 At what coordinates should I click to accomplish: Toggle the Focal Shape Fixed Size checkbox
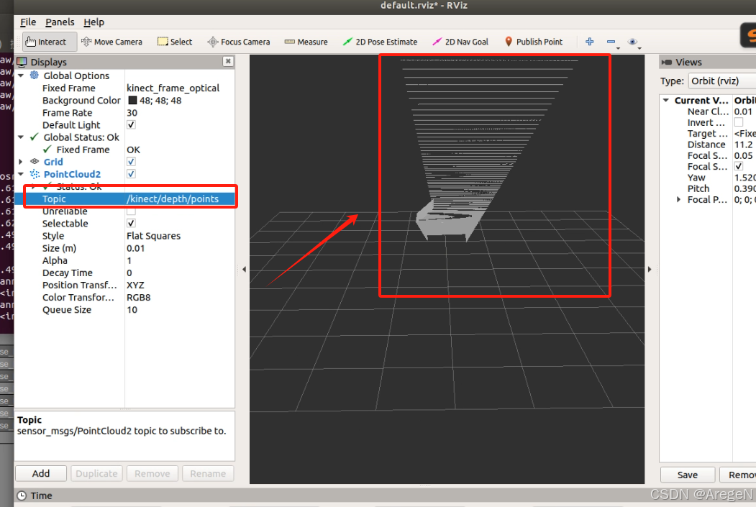coord(739,166)
